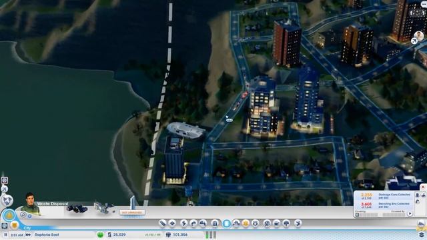Click the orange shield icon beside City

tap(15, 225)
